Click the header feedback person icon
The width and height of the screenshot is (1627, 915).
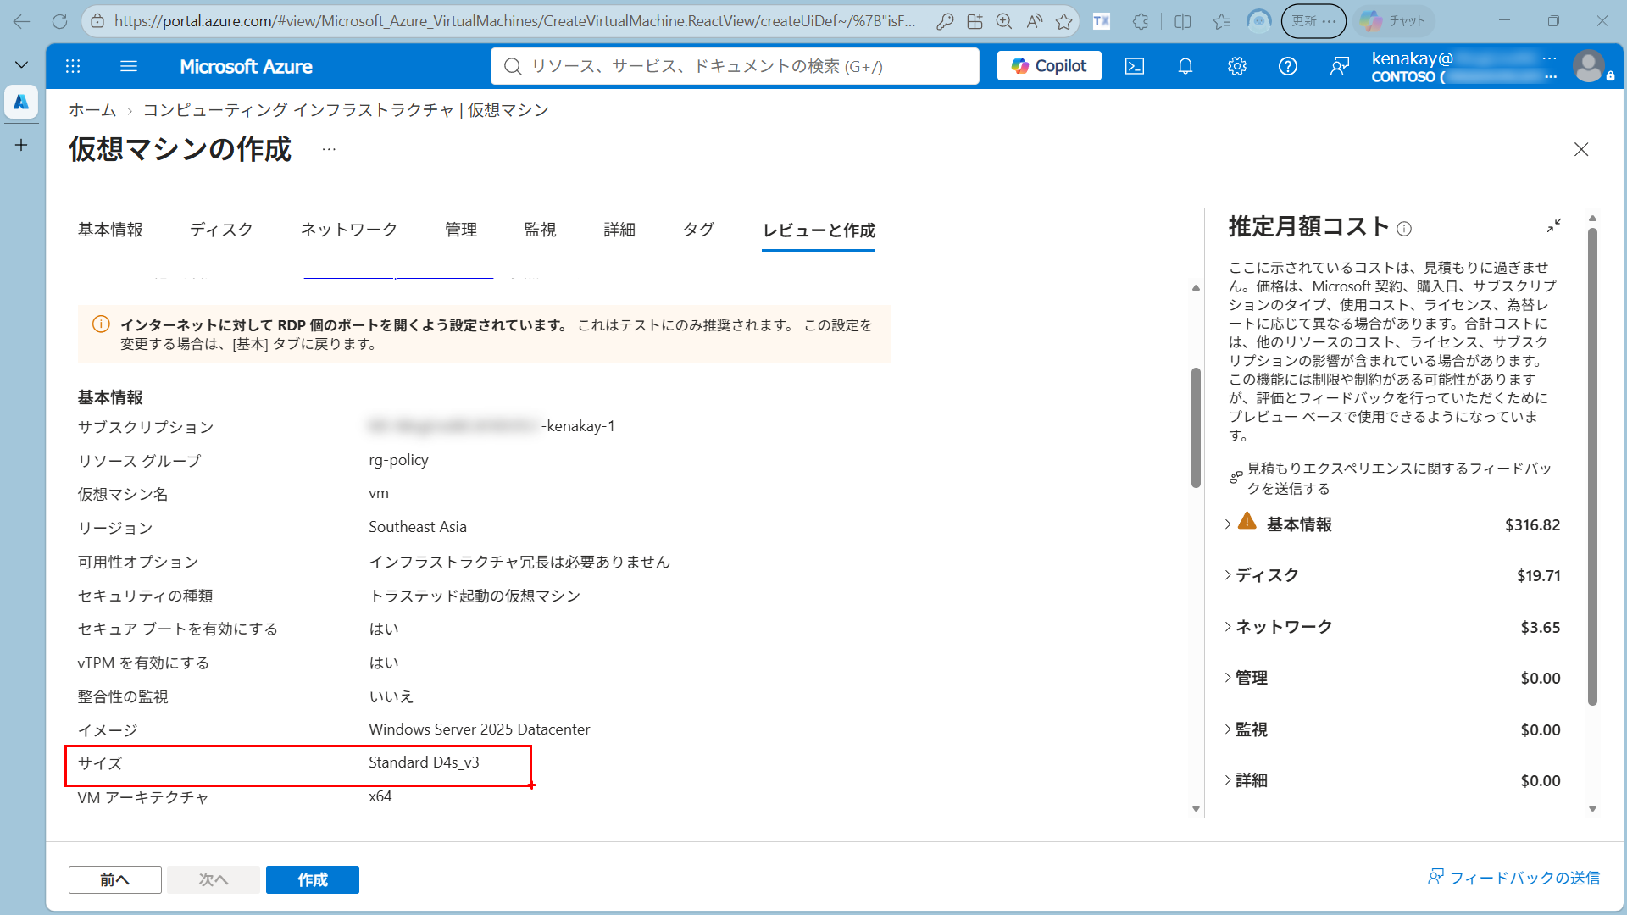1340,66
